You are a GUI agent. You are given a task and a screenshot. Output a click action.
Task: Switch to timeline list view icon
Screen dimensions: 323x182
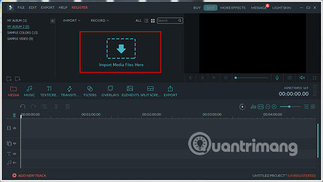(x=306, y=106)
